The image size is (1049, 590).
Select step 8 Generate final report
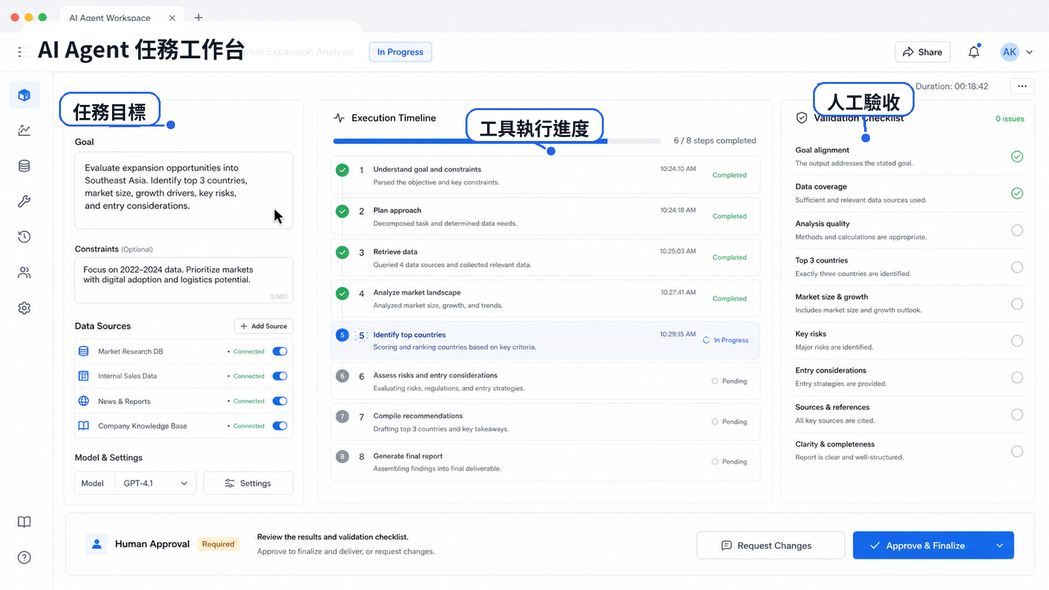pos(545,462)
